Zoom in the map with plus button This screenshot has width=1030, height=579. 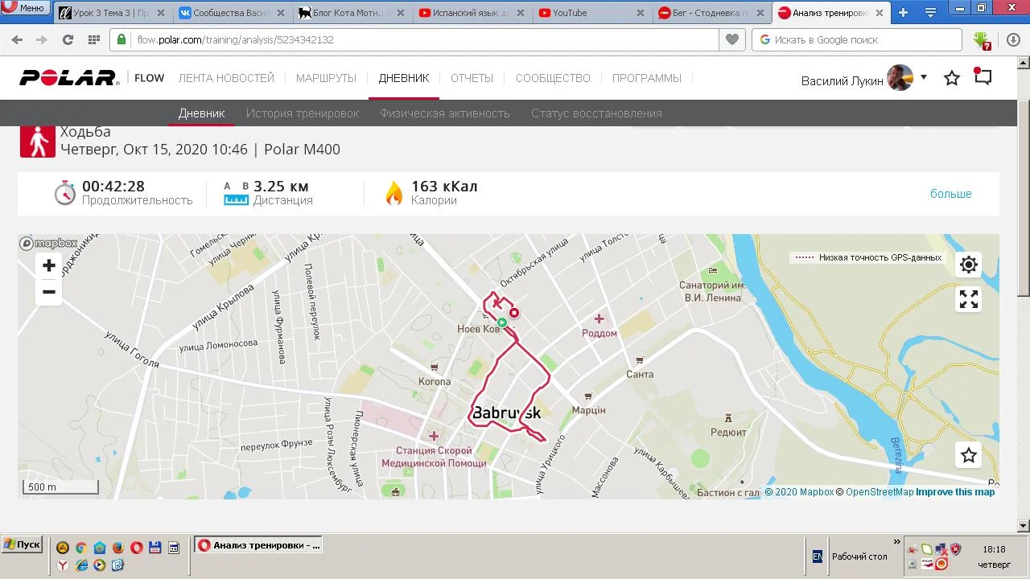point(49,265)
